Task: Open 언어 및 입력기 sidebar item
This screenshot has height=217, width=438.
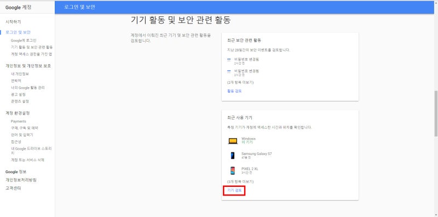Action: pos(22,135)
